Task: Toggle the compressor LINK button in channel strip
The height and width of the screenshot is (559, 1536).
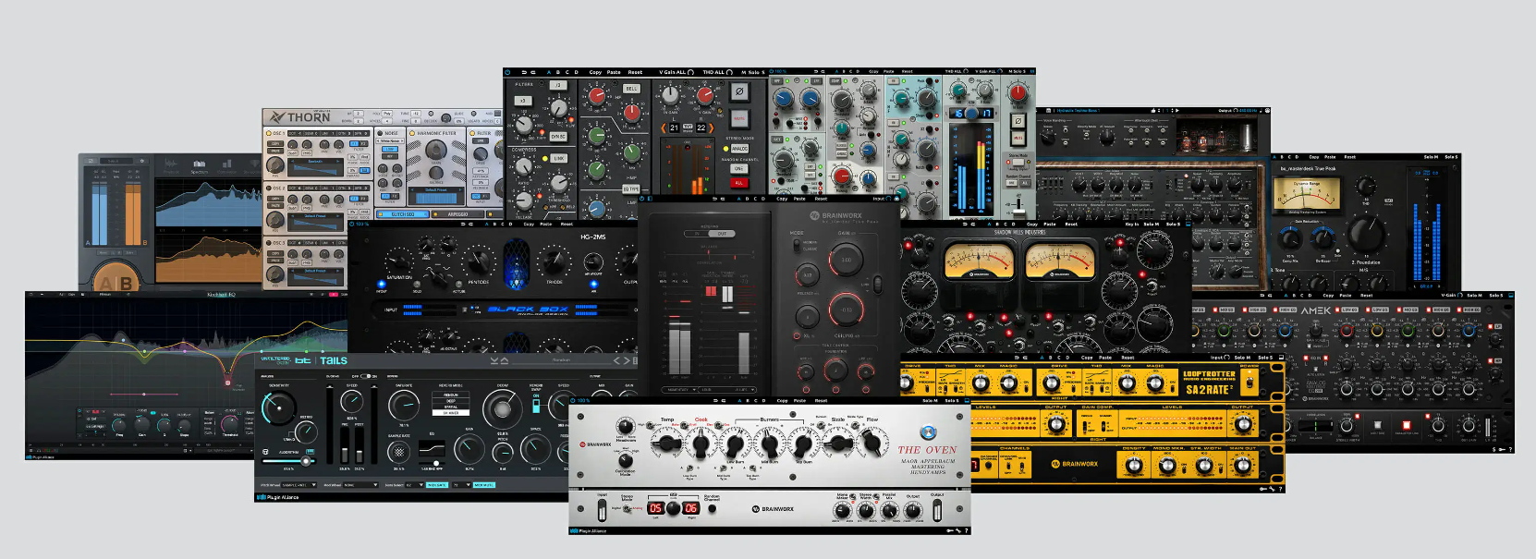Action: 558,158
